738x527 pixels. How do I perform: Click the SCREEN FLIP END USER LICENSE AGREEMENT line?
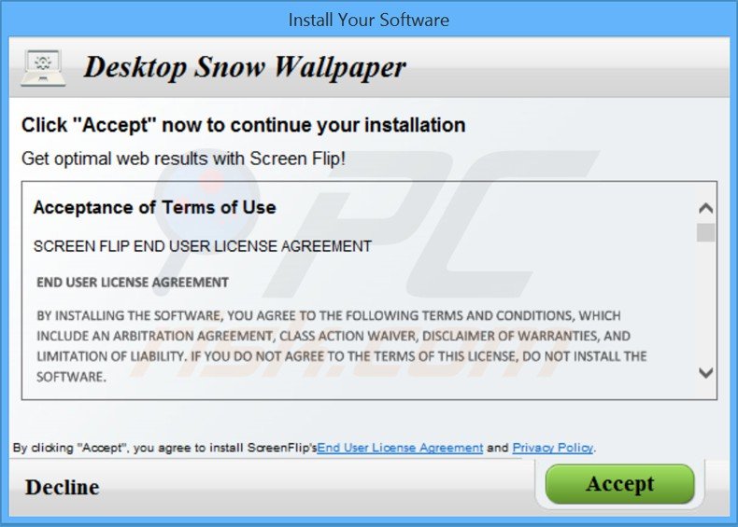tap(203, 246)
